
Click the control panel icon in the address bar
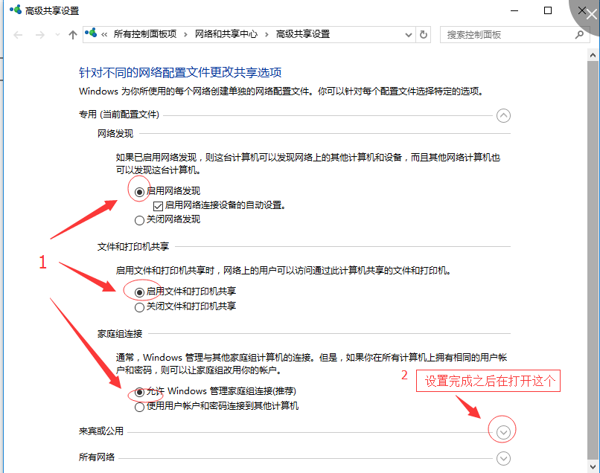pyautogui.click(x=91, y=33)
